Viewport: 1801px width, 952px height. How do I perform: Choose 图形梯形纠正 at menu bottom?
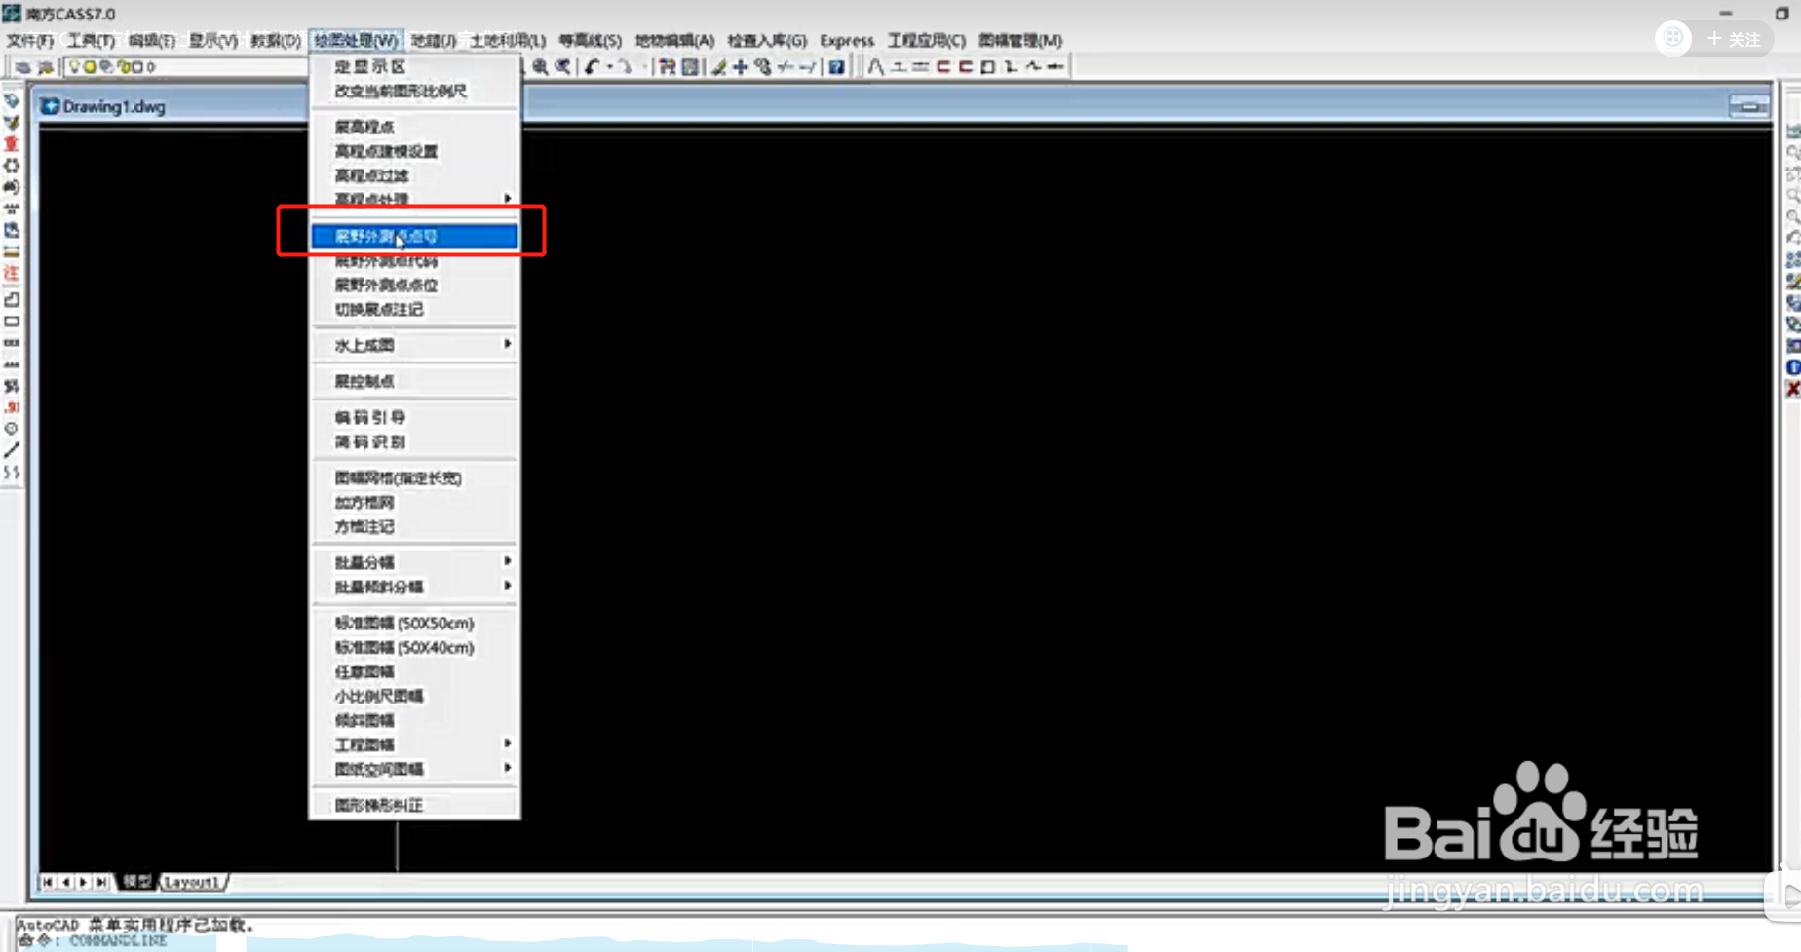click(414, 805)
